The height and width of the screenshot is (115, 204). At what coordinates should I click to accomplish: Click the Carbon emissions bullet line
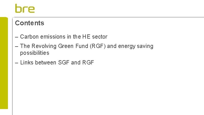[x=64, y=37]
